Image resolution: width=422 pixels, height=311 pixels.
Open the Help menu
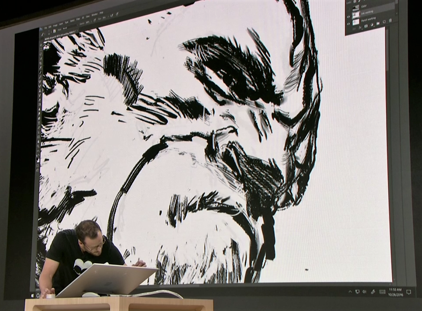click(x=101, y=13)
